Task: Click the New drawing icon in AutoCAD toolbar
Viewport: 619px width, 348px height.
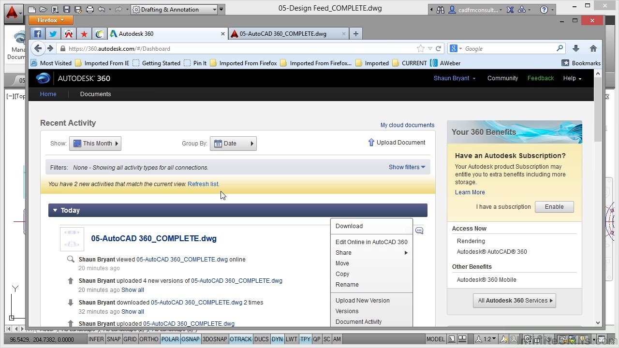Action: (32, 10)
